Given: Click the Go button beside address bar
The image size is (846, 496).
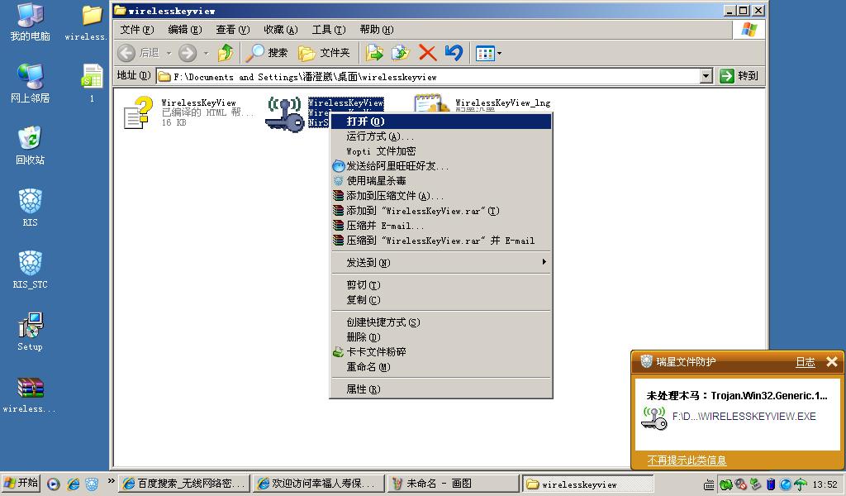Looking at the screenshot, I should (x=739, y=76).
